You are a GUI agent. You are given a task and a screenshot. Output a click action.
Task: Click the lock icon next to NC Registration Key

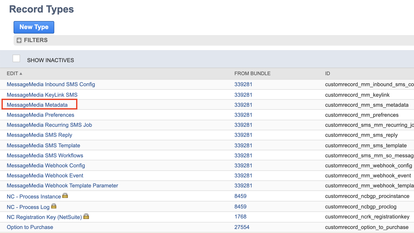coord(86,216)
